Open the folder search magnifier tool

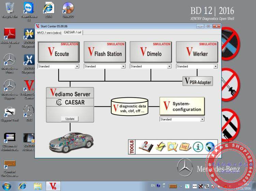click(x=172, y=146)
